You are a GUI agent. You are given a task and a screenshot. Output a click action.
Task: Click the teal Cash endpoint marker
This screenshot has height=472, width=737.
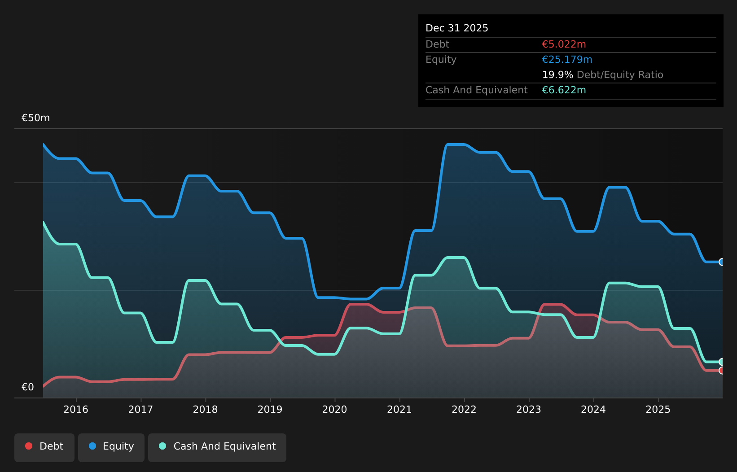(722, 362)
